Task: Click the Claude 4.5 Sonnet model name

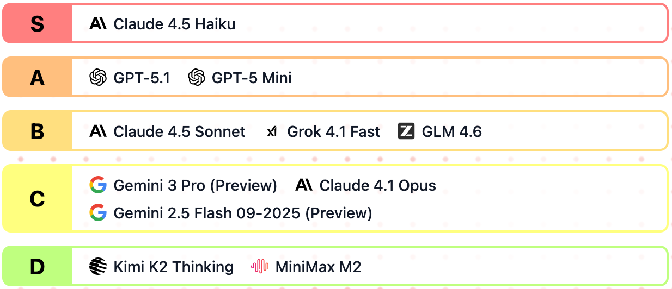Action: coord(179,131)
